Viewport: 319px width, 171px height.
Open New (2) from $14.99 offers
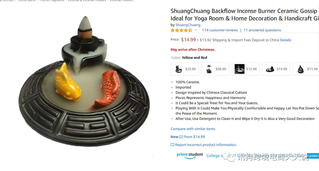click(x=188, y=137)
